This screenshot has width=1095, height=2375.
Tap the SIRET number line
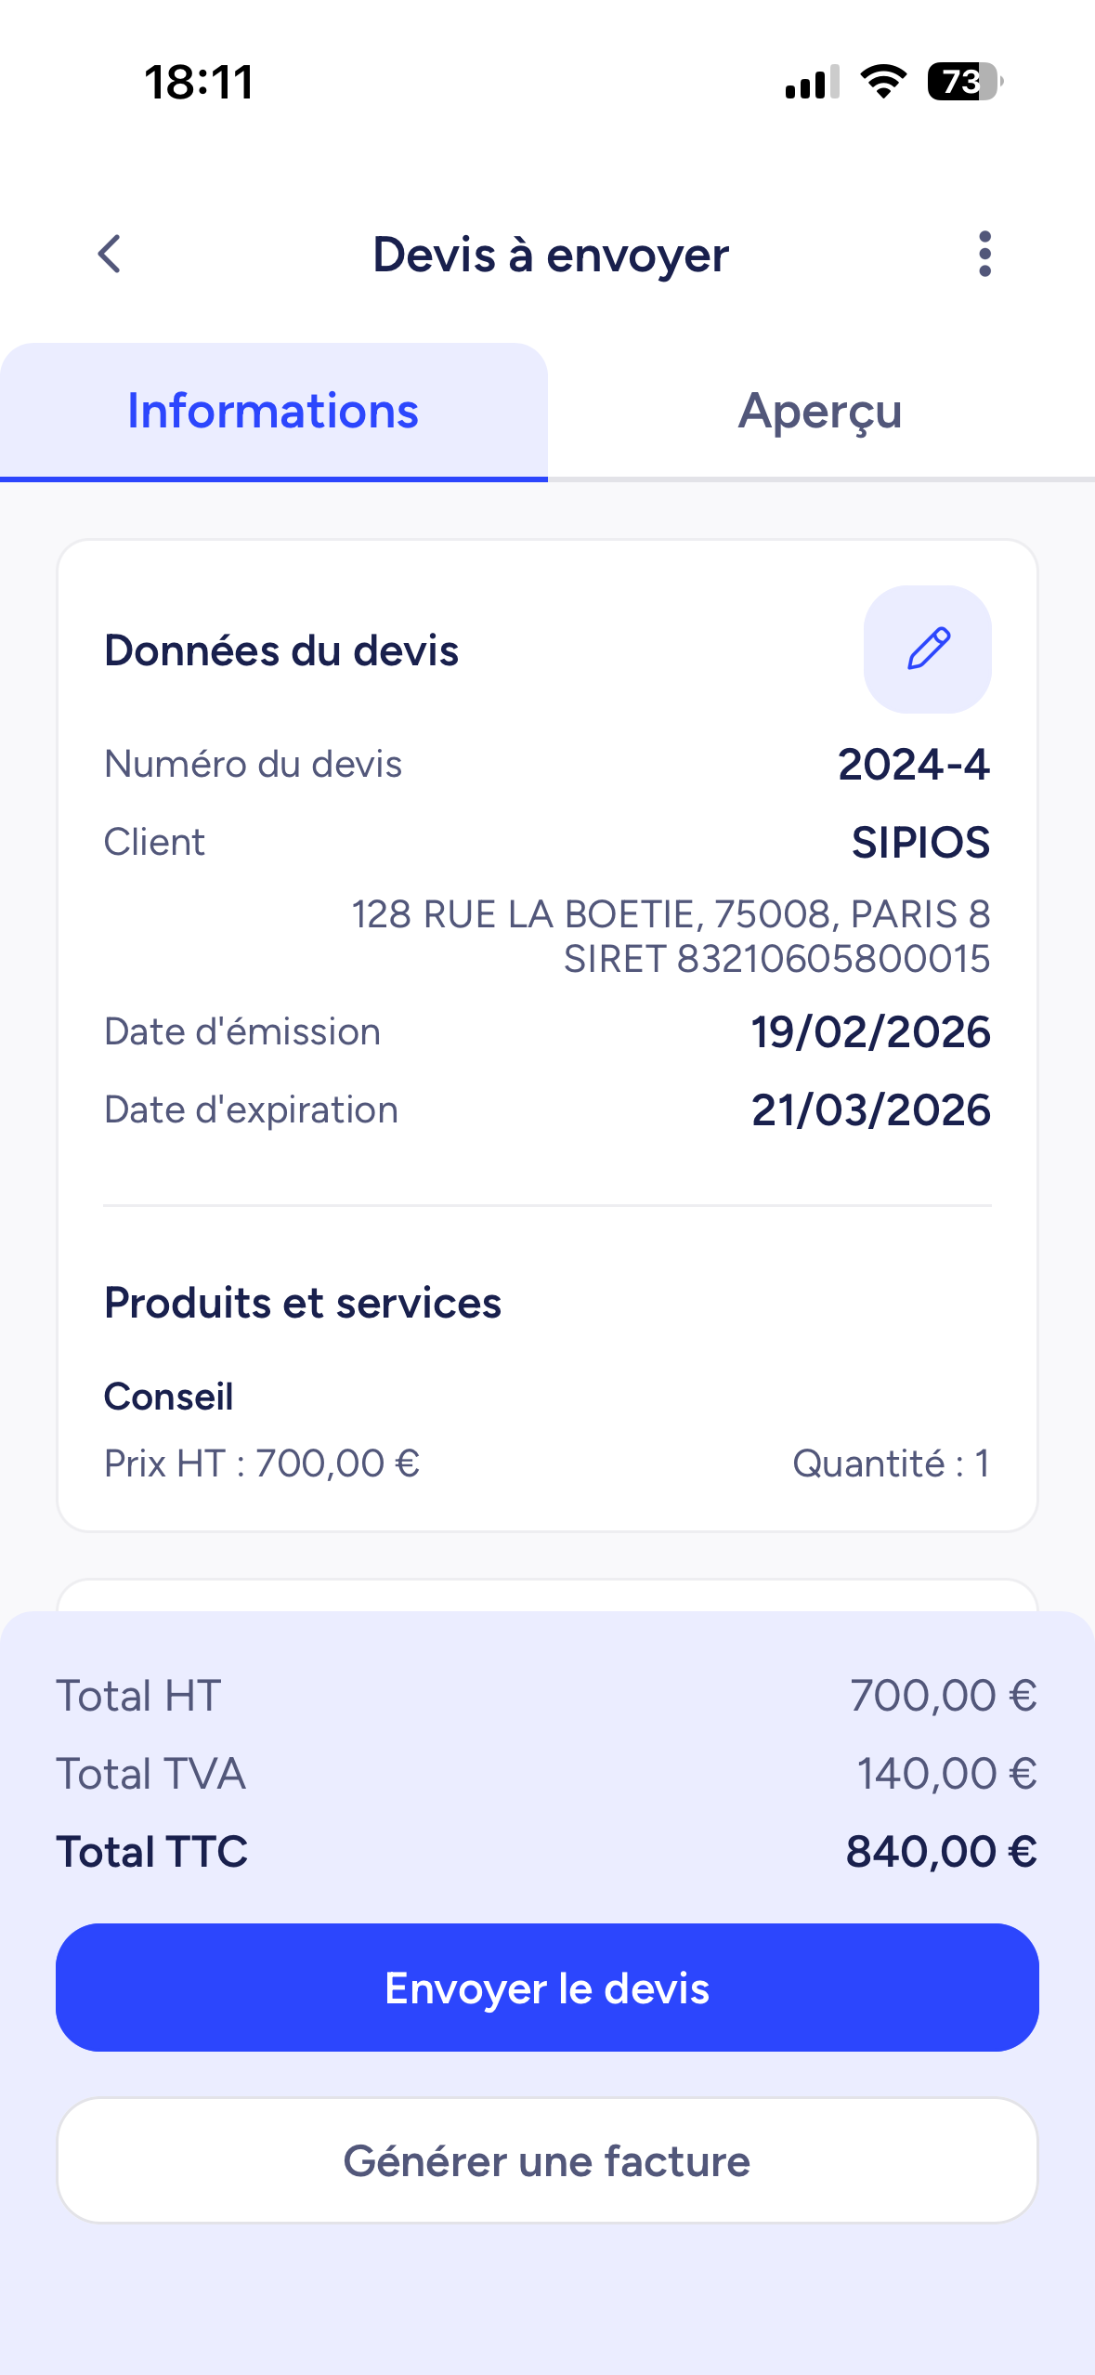pyautogui.click(x=776, y=959)
